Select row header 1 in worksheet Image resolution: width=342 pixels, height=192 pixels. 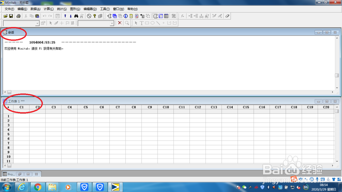coord(8,116)
